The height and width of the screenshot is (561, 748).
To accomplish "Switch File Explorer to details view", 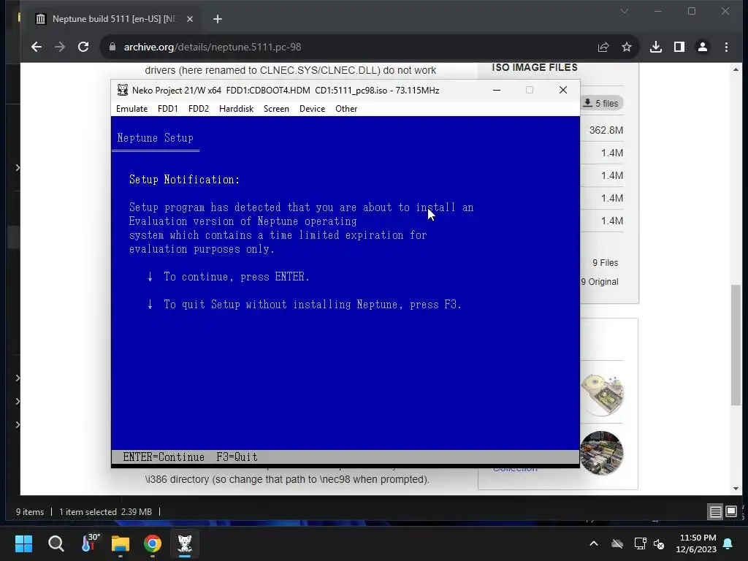I will pyautogui.click(x=716, y=512).
